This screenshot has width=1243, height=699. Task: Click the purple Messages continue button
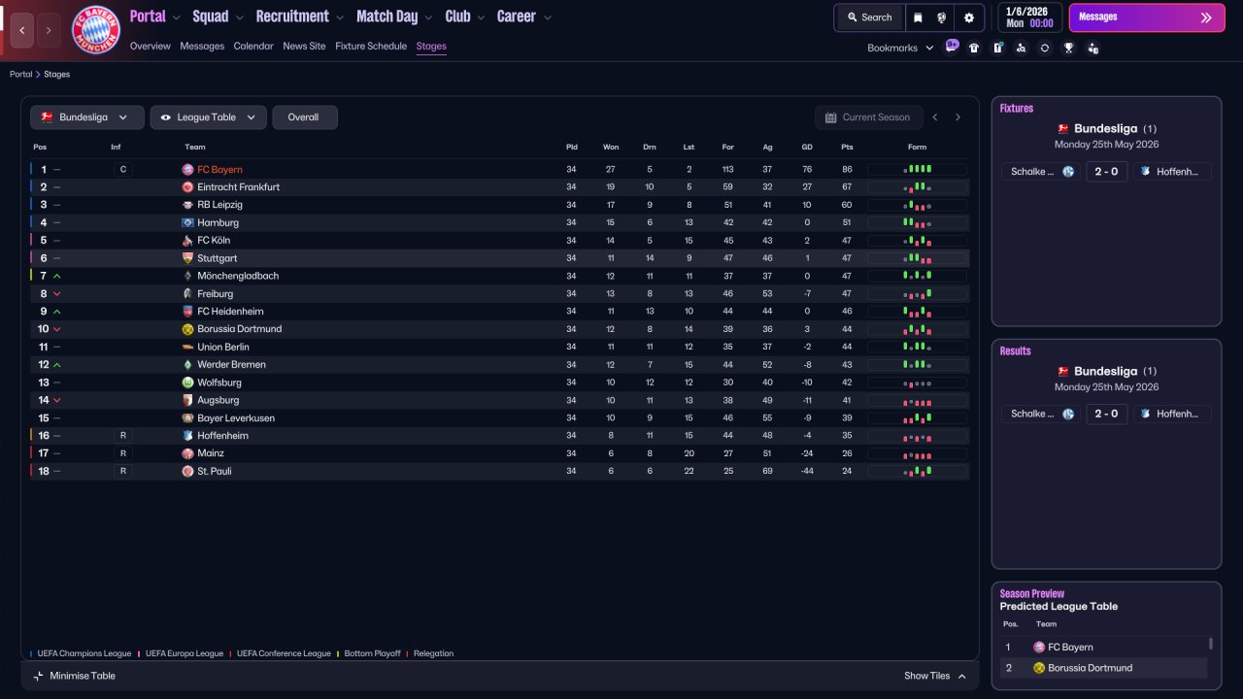(x=1147, y=17)
